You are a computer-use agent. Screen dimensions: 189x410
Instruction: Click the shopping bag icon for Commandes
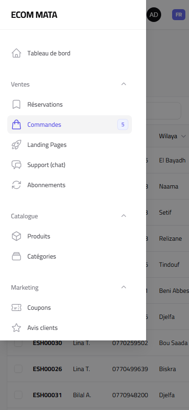coord(16,124)
